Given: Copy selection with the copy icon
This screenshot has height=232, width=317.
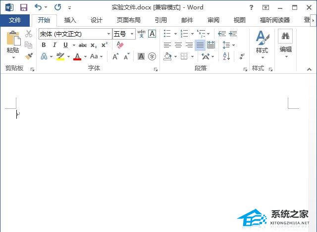Looking at the screenshot, I should [29, 45].
